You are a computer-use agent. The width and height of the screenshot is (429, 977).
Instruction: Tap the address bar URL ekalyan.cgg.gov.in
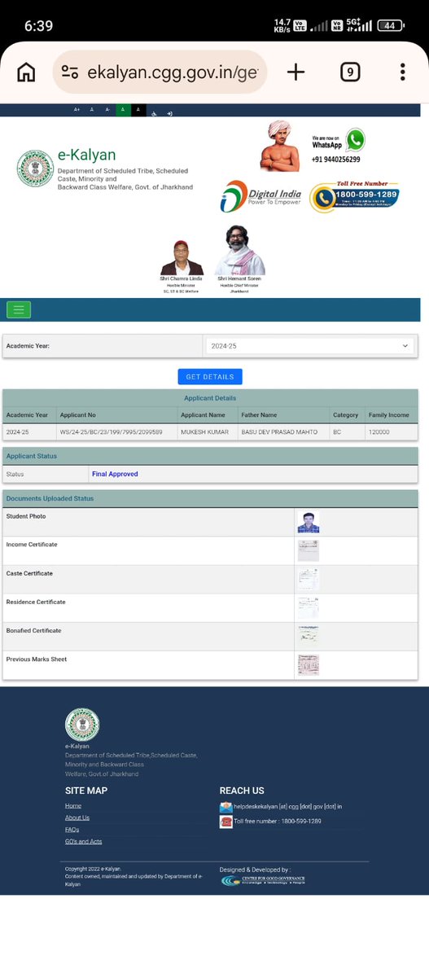172,72
